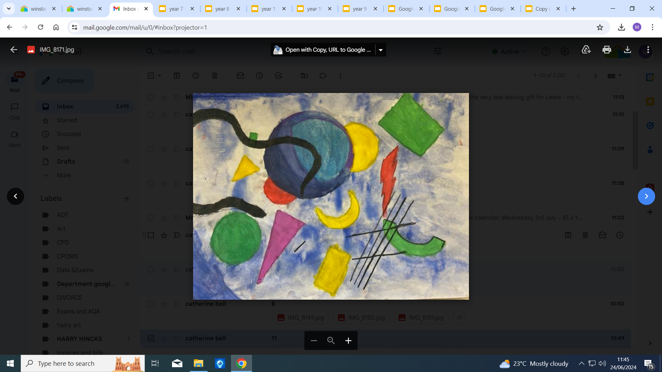Report spam for selected mail

(x=195, y=75)
